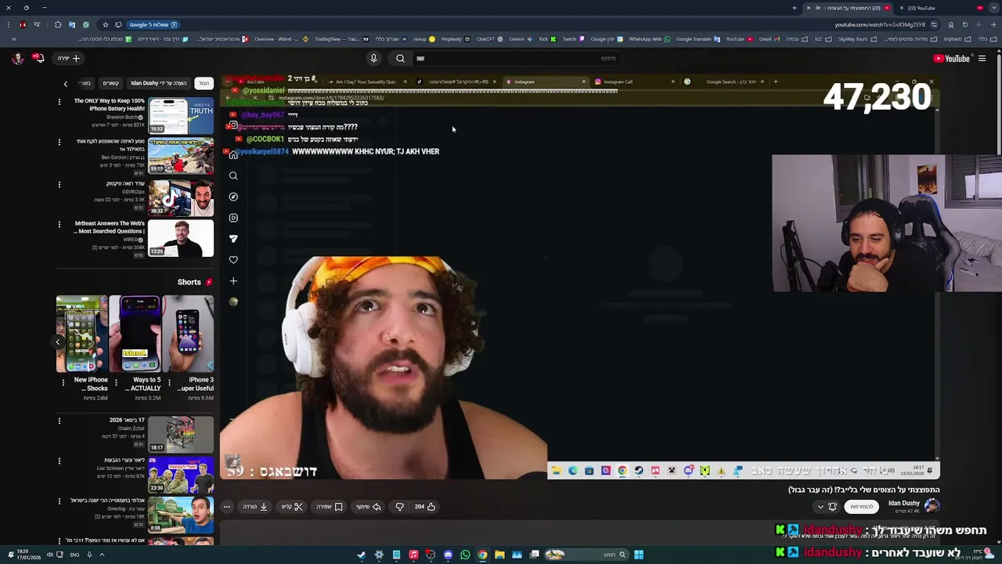Open the YouTube account avatar menu
1002x564 pixels.
[x=17, y=58]
